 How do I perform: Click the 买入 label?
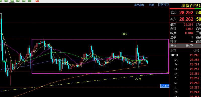coord(173,19)
